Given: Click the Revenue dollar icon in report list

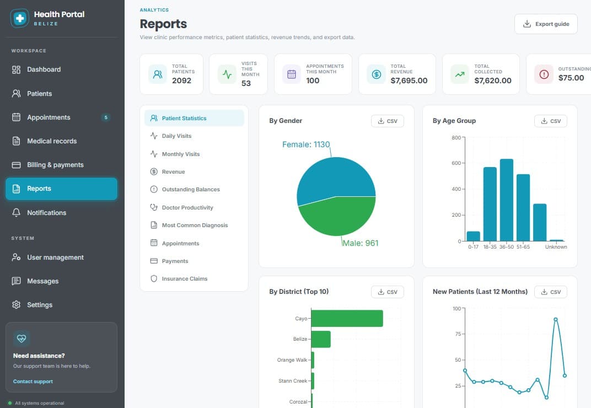Looking at the screenshot, I should pyautogui.click(x=154, y=171).
